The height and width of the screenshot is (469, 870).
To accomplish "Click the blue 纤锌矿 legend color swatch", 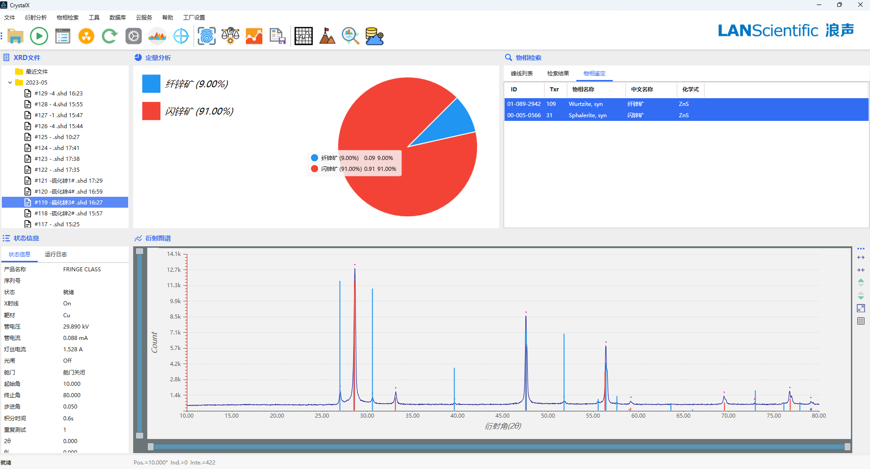I will pos(151,84).
